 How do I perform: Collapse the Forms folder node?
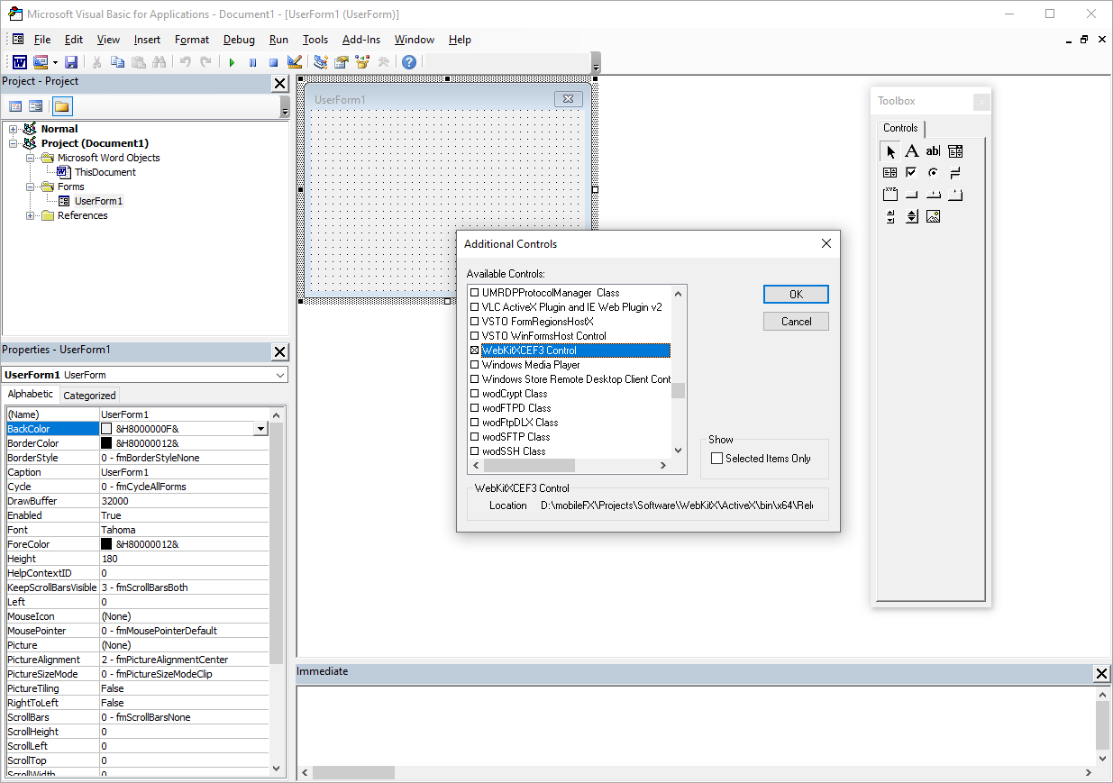pyautogui.click(x=31, y=187)
